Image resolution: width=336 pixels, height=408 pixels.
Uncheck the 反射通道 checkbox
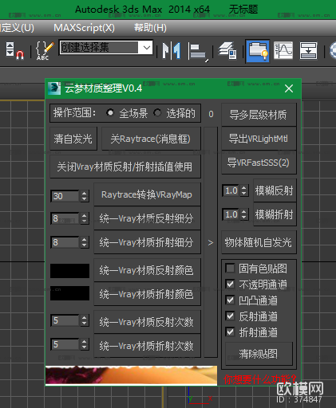point(230,316)
